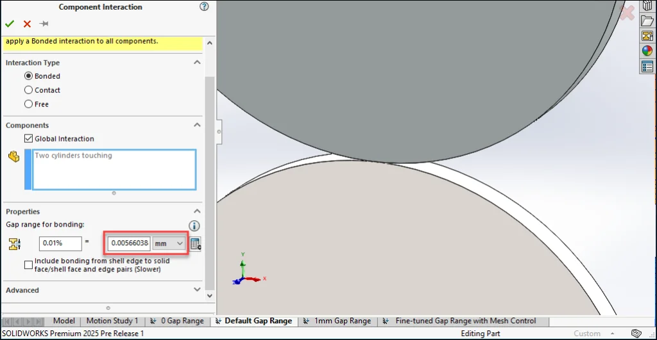Collapse the Components section
The image size is (657, 340).
197,125
